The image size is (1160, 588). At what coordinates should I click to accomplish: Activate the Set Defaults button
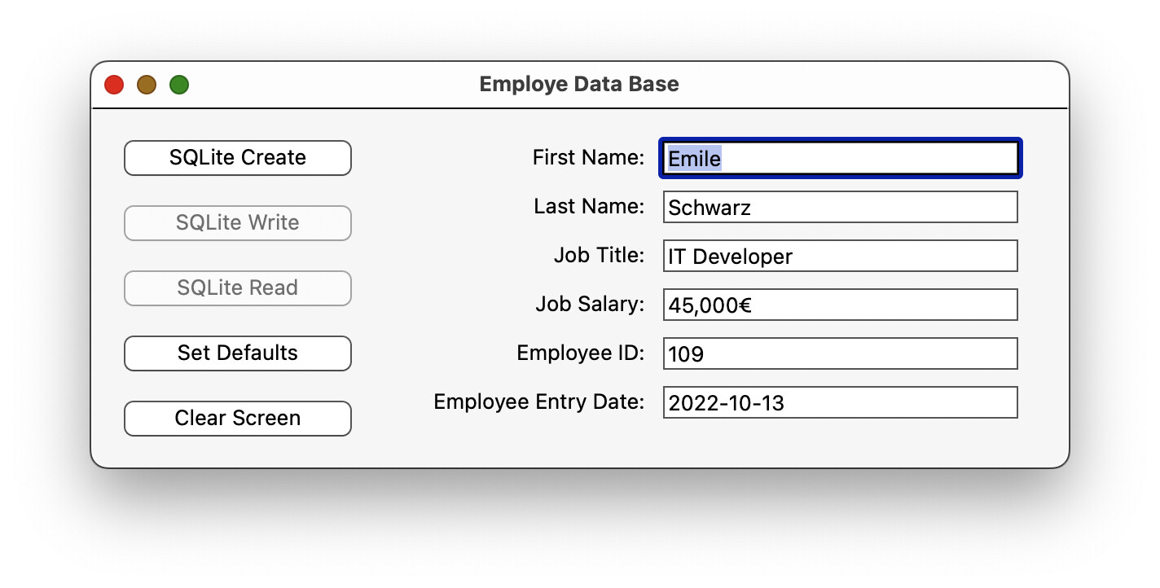237,353
